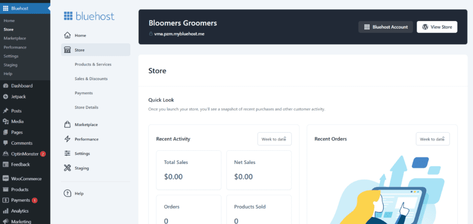This screenshot has height=224, width=473.
Task: Go to Store Details submenu
Action: (86, 107)
